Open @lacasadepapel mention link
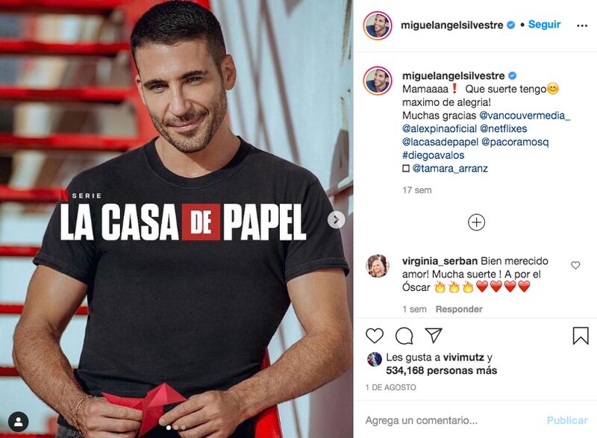This screenshot has height=438, width=597. 440,142
